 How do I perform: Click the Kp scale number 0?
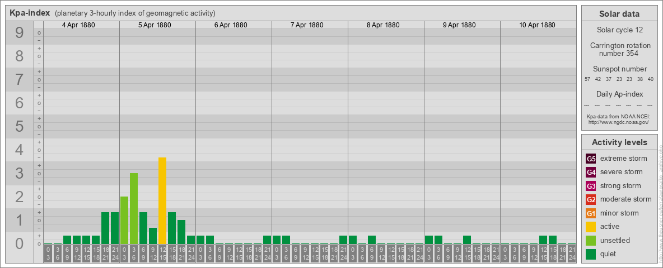point(20,243)
